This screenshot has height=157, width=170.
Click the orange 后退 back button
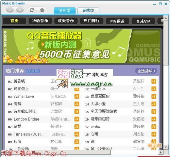point(155,145)
